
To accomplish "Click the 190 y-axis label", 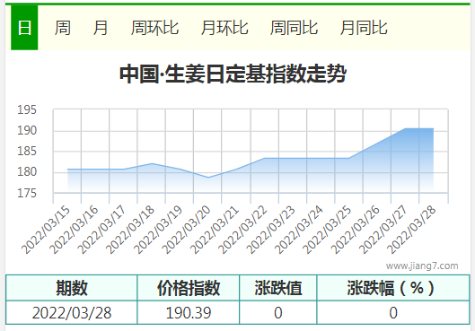I will [27, 131].
